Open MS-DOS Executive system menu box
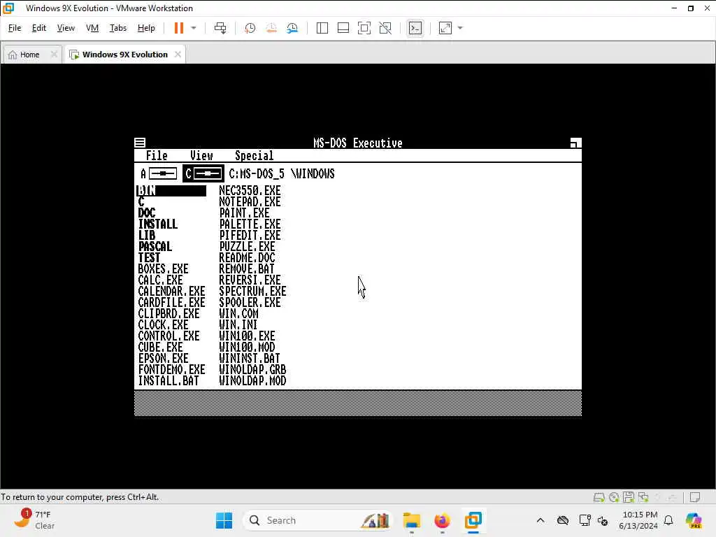Screen dimensions: 716x537 tap(140, 143)
